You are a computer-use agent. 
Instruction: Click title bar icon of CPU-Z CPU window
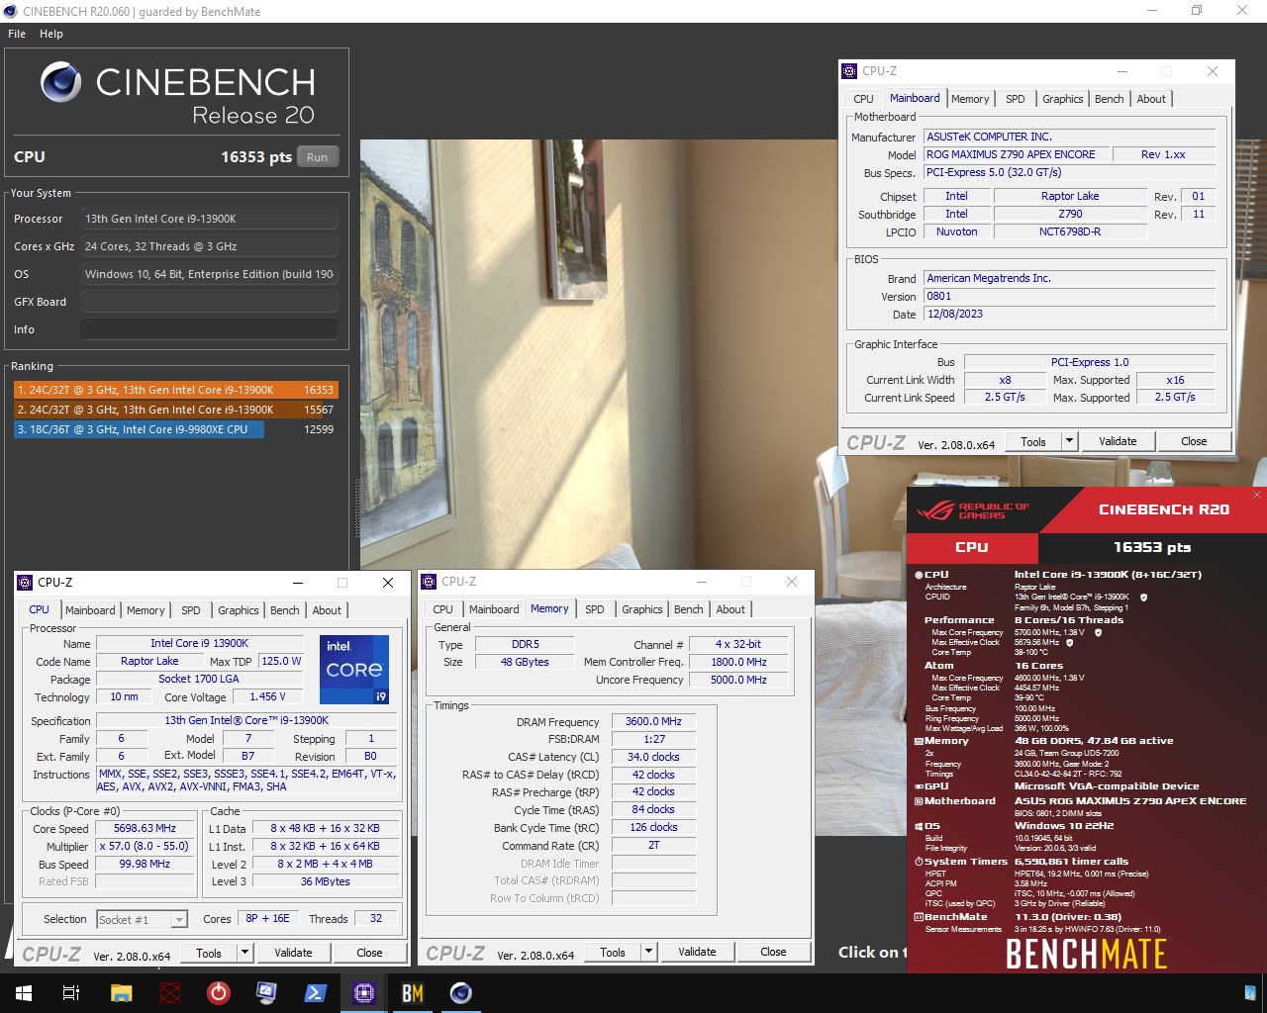point(26,583)
